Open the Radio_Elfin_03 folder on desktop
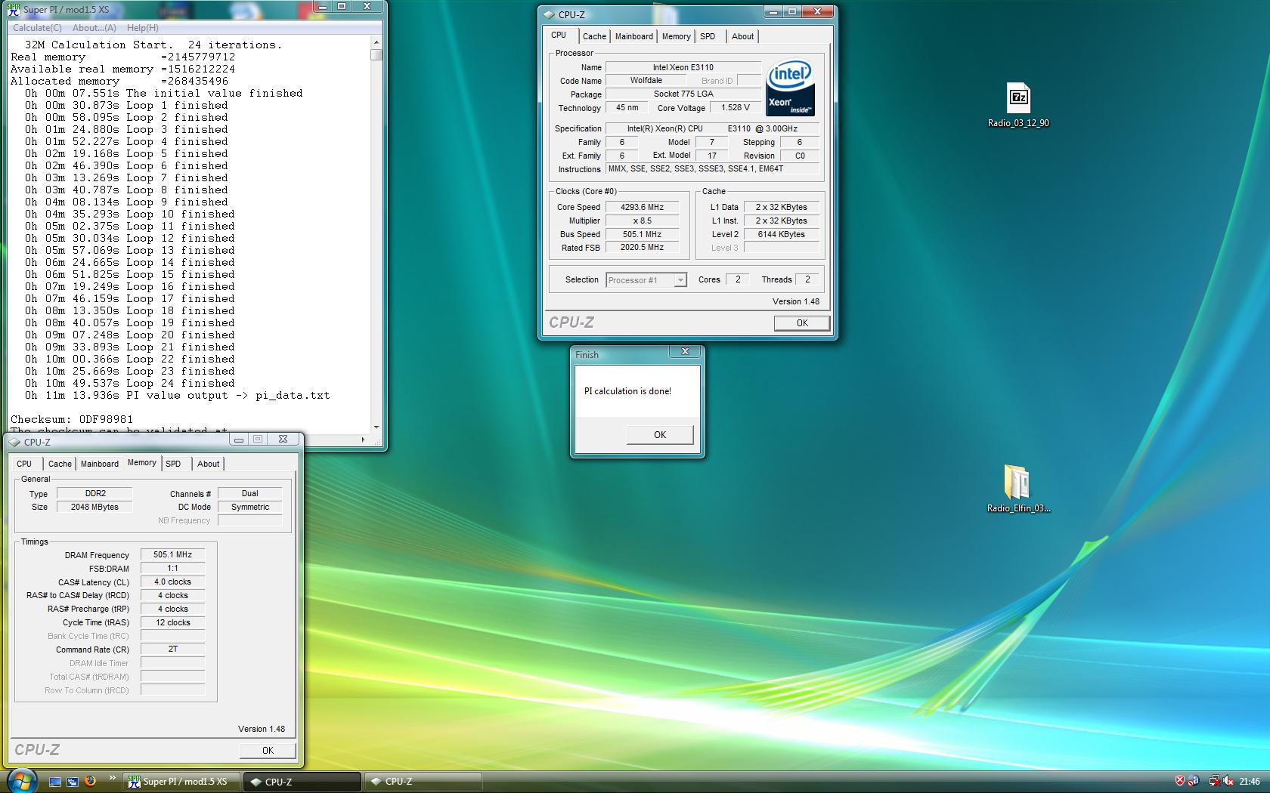Image resolution: width=1270 pixels, height=793 pixels. 1018,489
